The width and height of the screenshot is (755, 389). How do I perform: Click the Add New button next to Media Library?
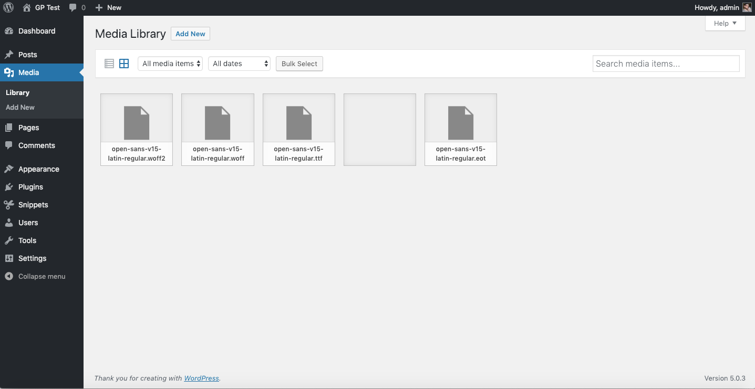coord(190,33)
